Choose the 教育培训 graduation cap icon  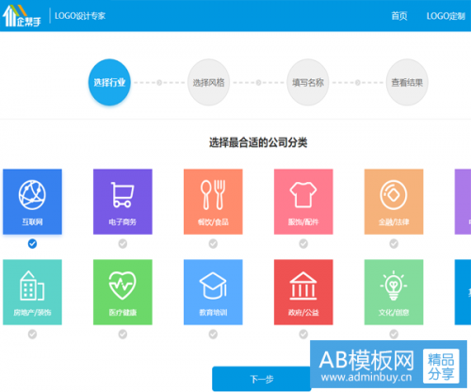[213, 286]
